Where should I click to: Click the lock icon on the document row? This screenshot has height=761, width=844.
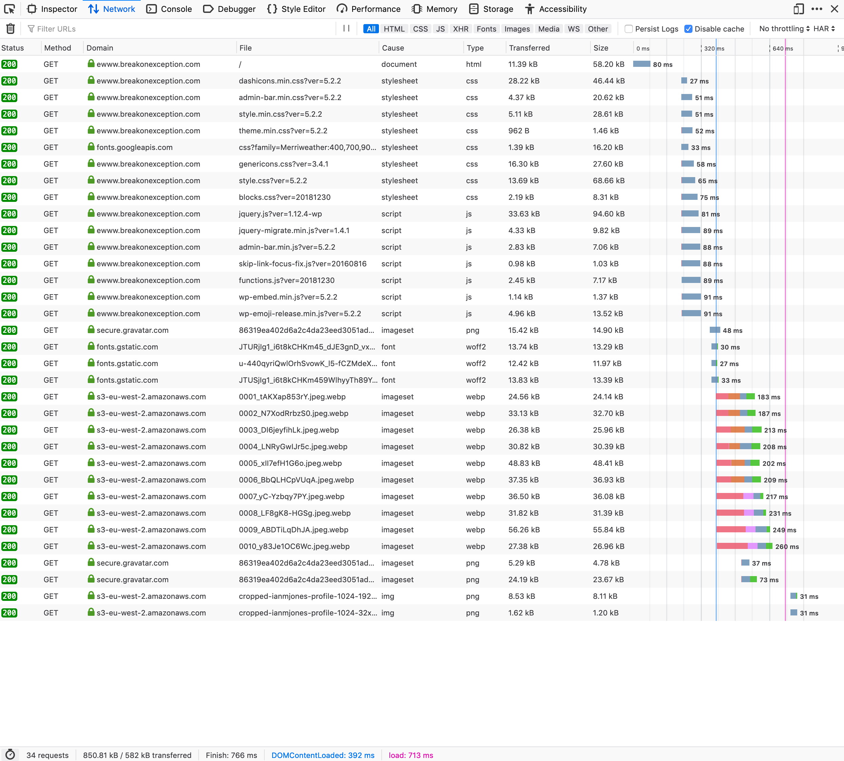coord(91,63)
